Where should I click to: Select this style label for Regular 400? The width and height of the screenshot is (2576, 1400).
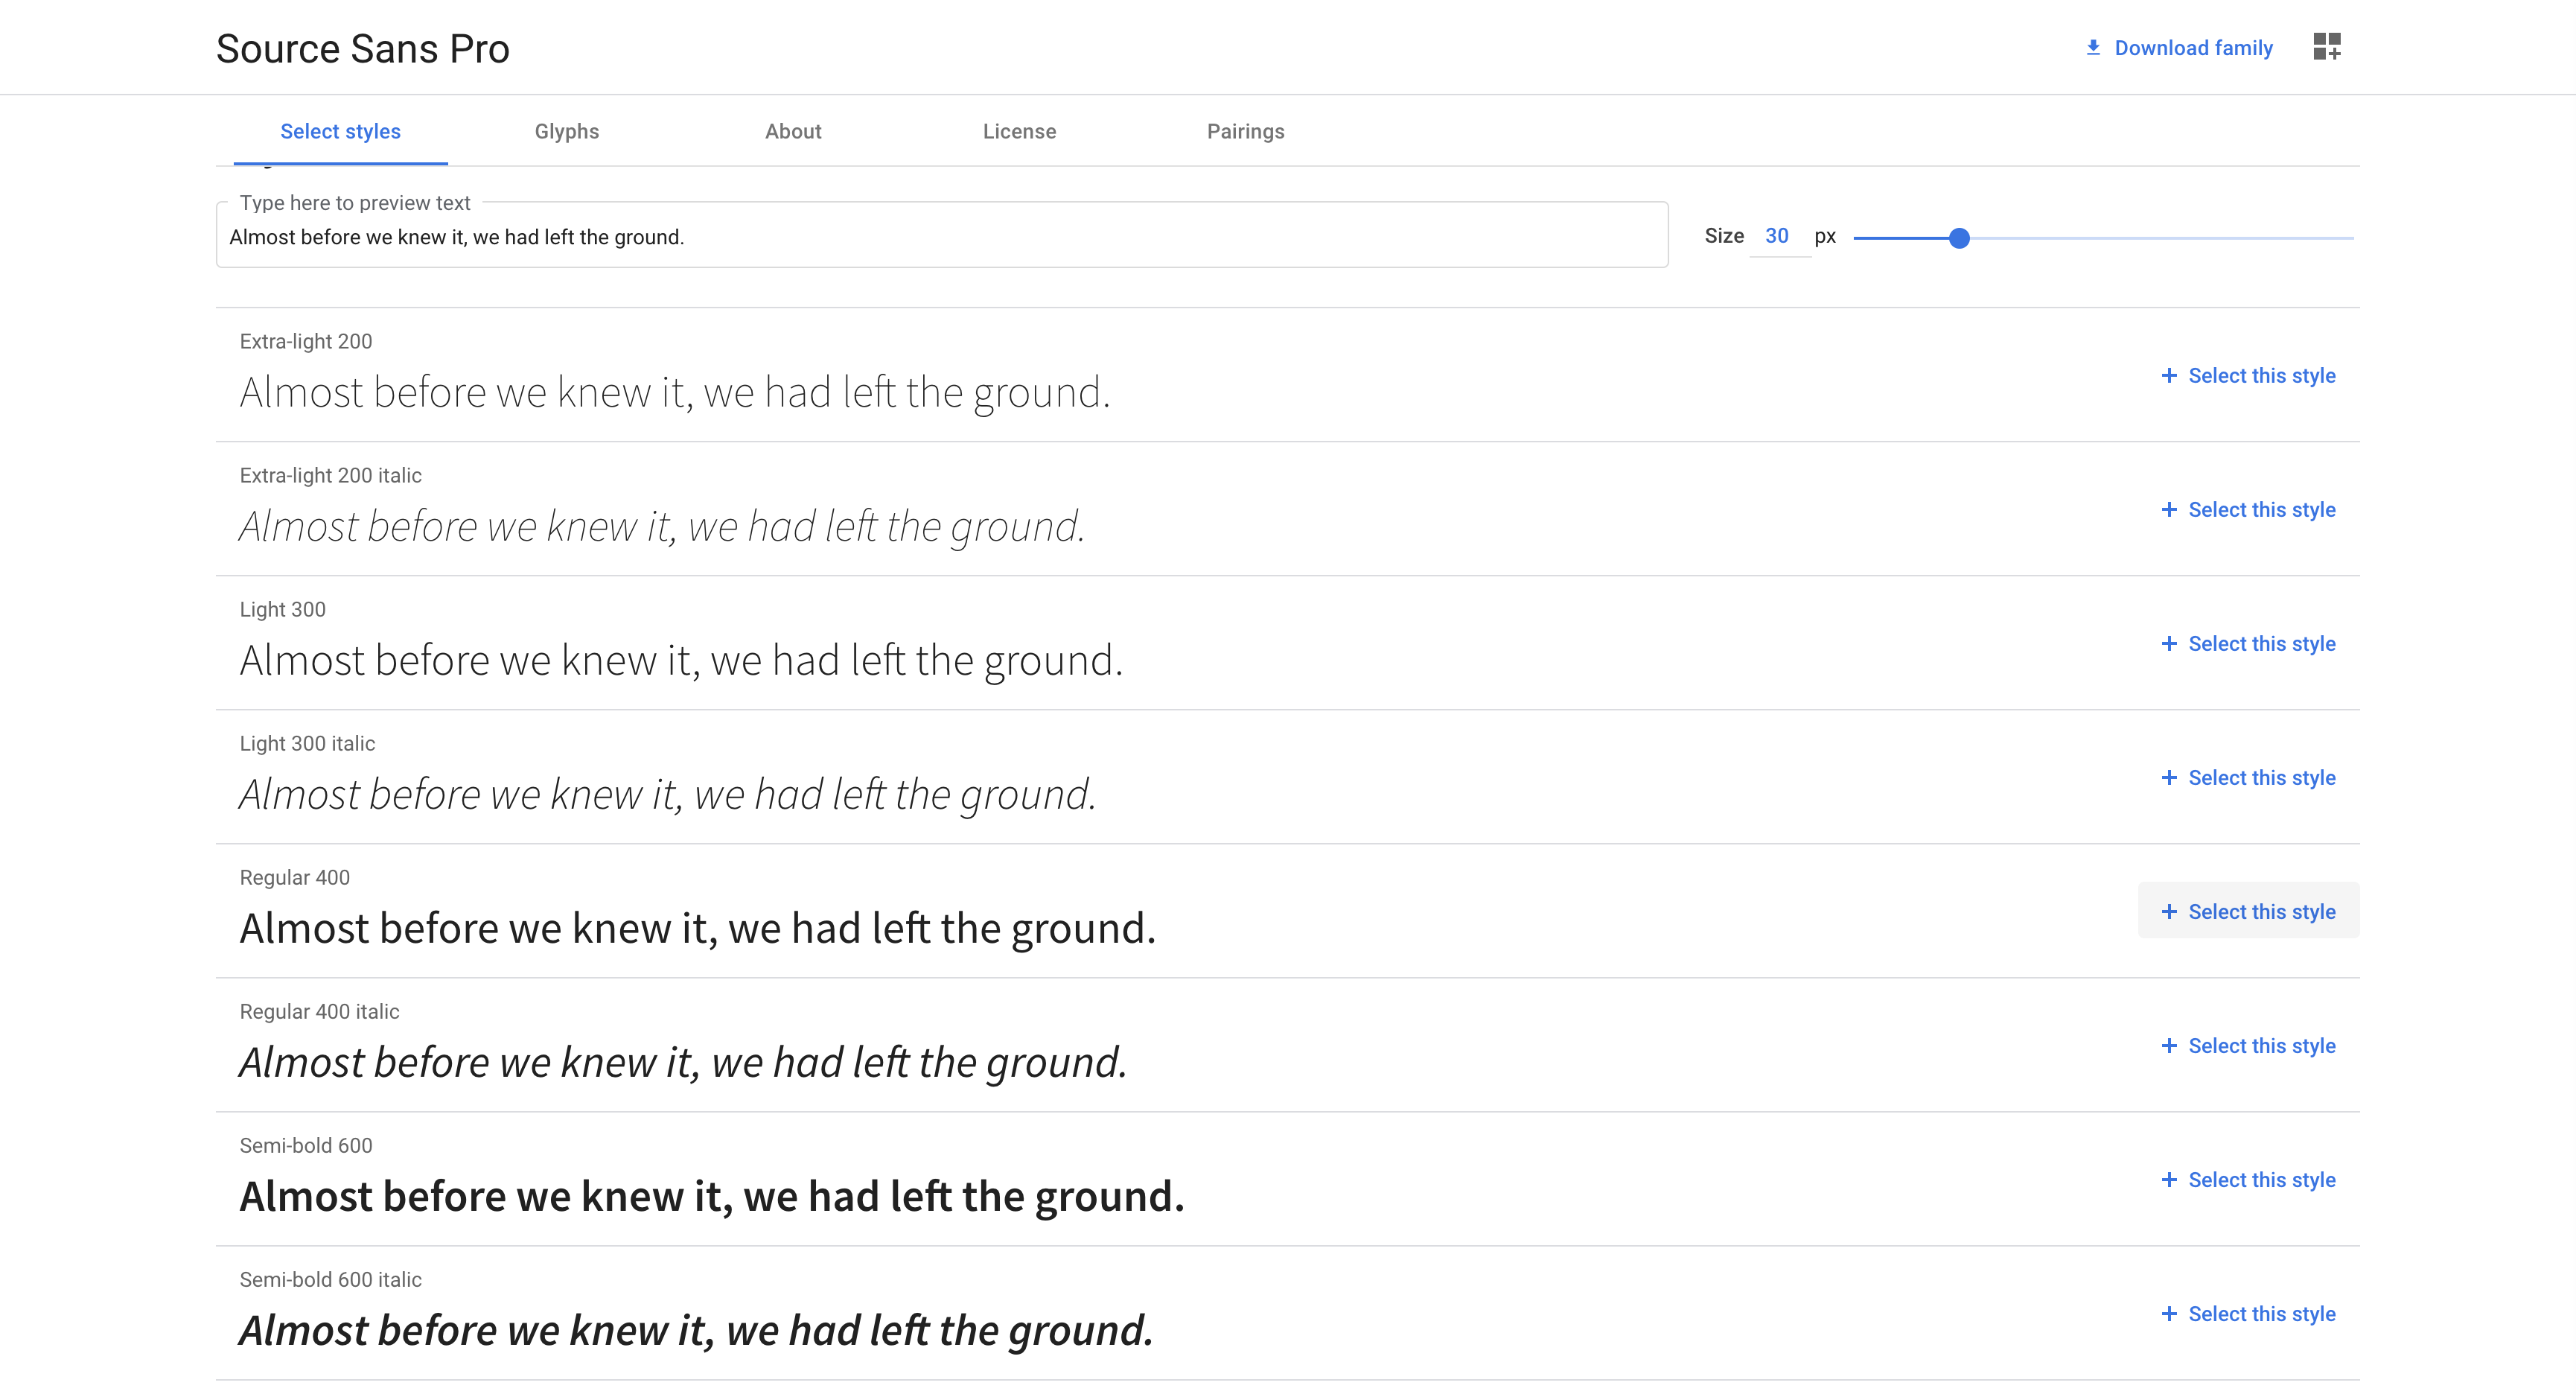pos(2262,912)
